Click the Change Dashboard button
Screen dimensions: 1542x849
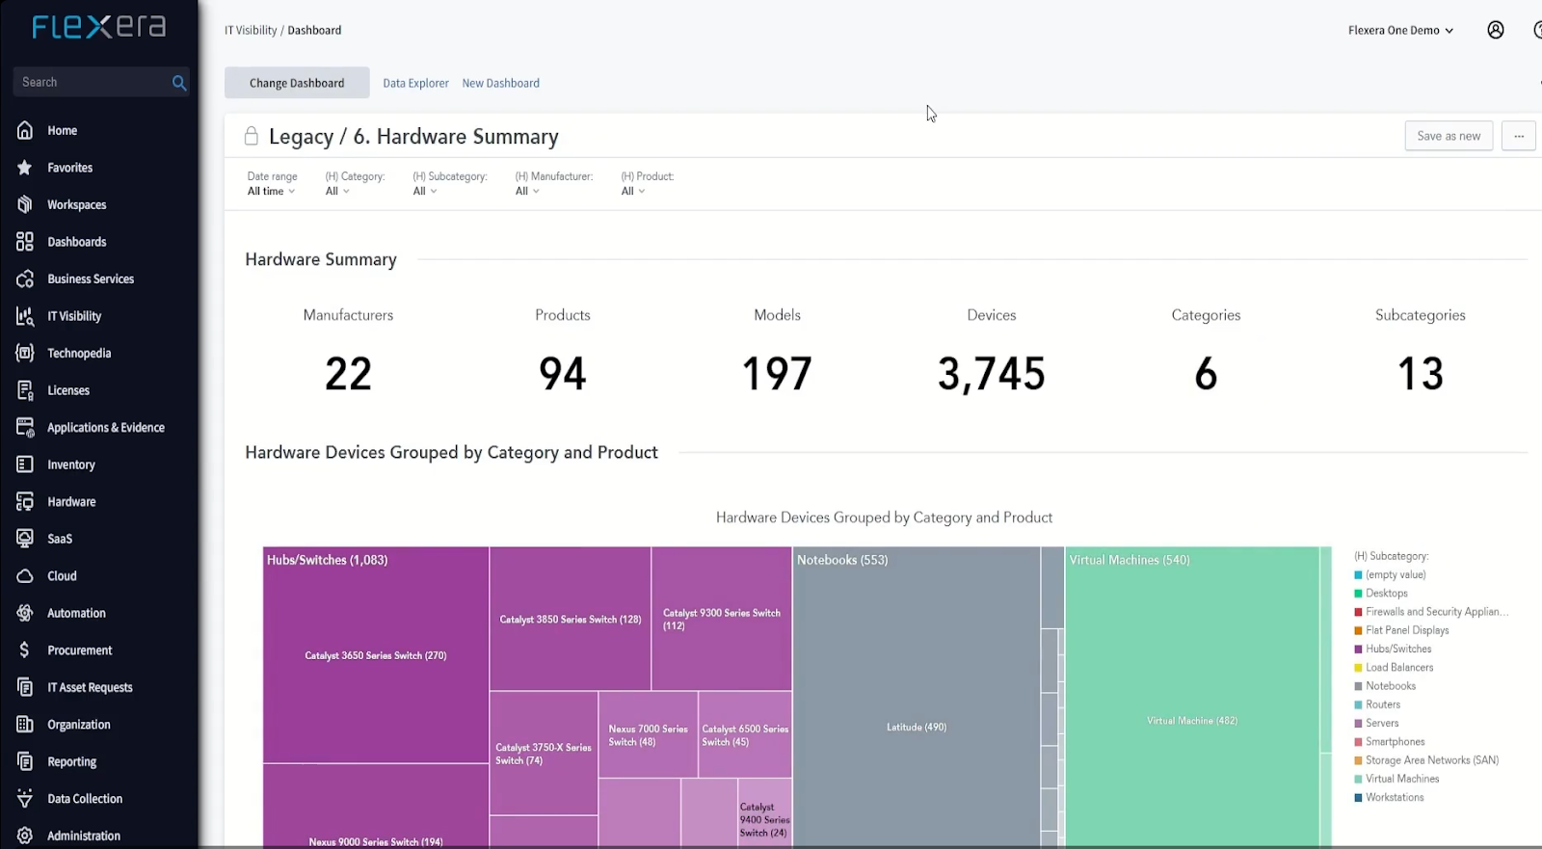coord(297,83)
